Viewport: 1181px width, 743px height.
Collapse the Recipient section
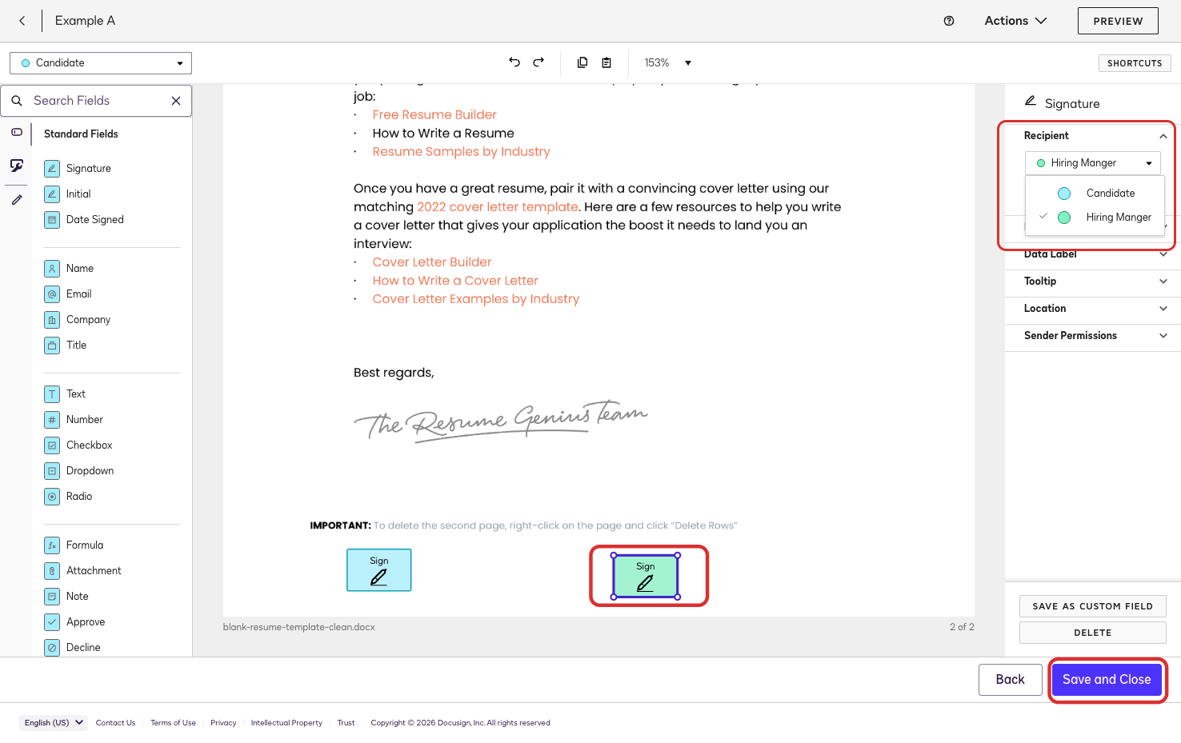[x=1163, y=136]
